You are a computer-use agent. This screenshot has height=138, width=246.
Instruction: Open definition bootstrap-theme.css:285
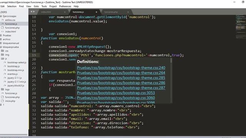tap(121, 78)
